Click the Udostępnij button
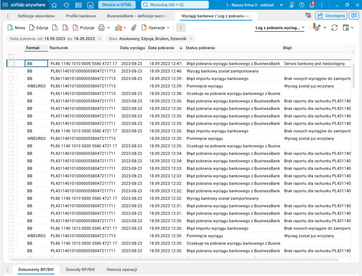Screen dimensions: 362x276 (x=331, y=16)
